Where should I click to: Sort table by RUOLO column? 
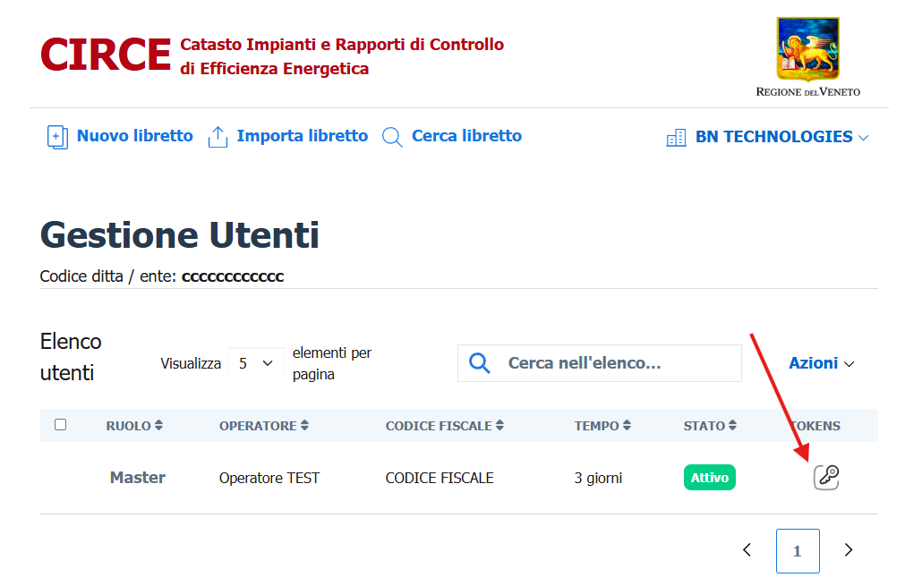click(x=134, y=426)
